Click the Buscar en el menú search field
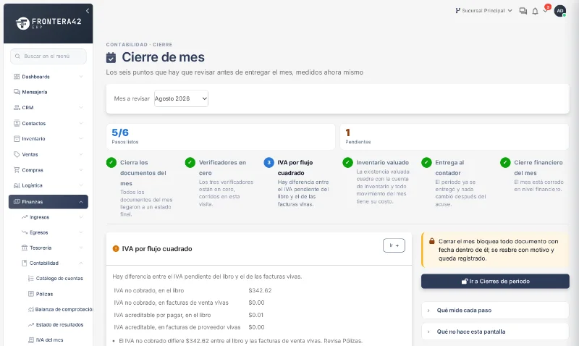 [48, 56]
